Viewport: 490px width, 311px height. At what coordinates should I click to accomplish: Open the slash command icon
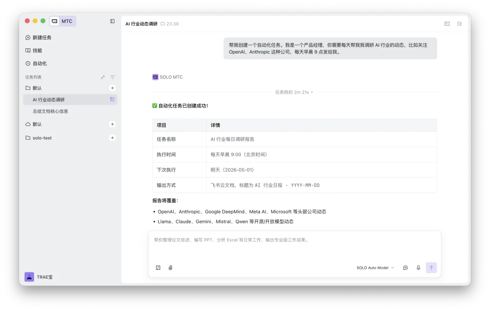pyautogui.click(x=158, y=268)
